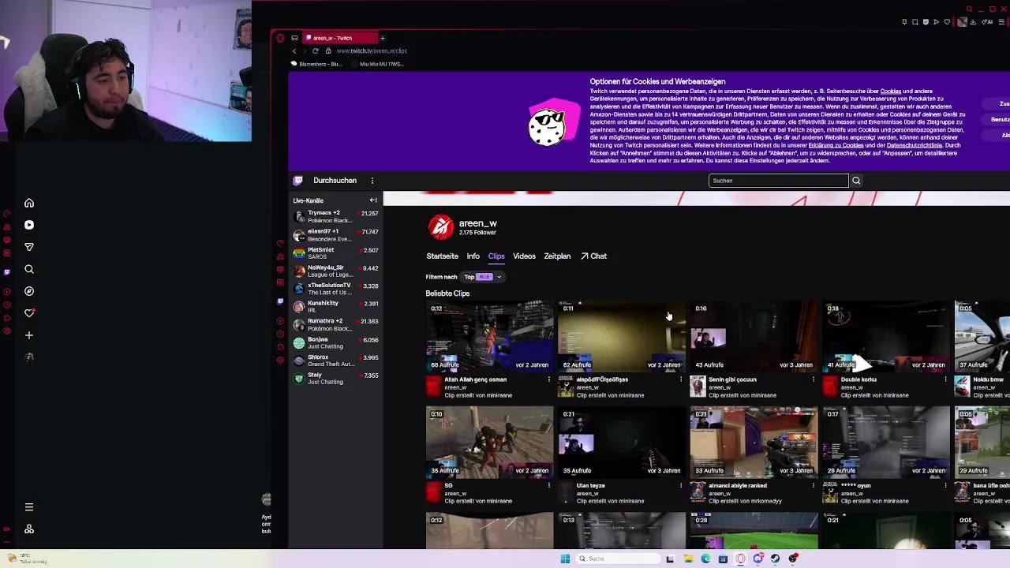Viewport: 1010px width, 568px height.
Task: Click the Durchsuchen link
Action: click(335, 181)
